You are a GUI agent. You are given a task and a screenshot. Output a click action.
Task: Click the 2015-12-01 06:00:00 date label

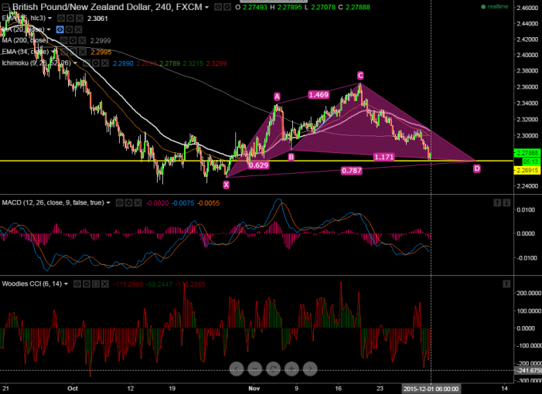(x=431, y=389)
